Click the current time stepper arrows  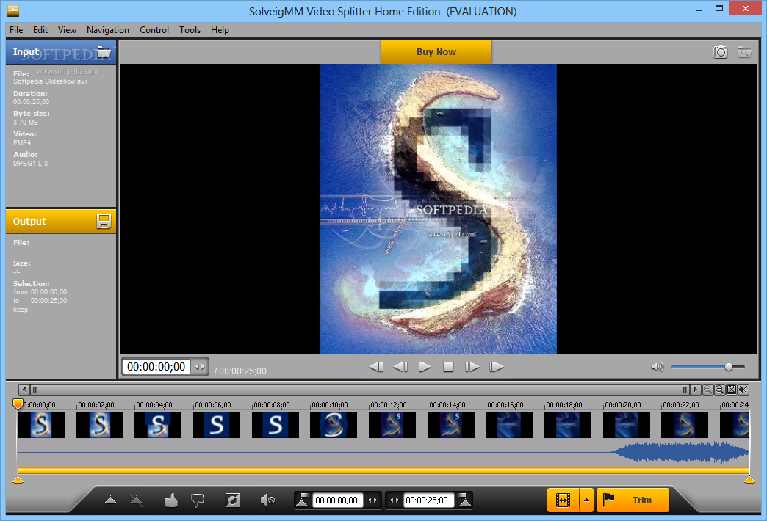(200, 367)
